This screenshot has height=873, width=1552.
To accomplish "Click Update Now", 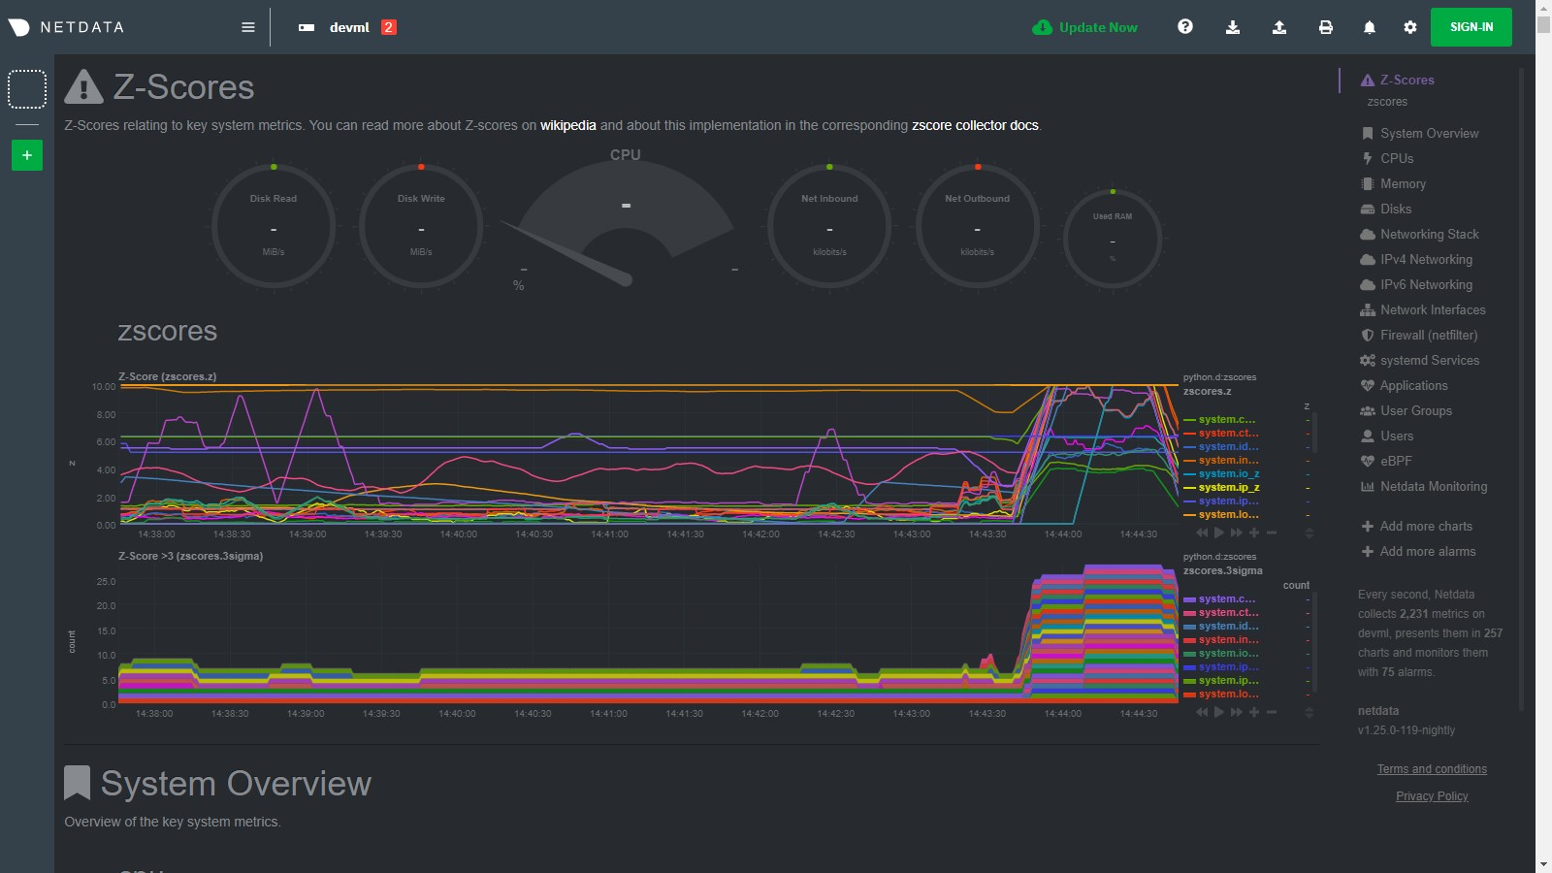I will pos(1084,27).
